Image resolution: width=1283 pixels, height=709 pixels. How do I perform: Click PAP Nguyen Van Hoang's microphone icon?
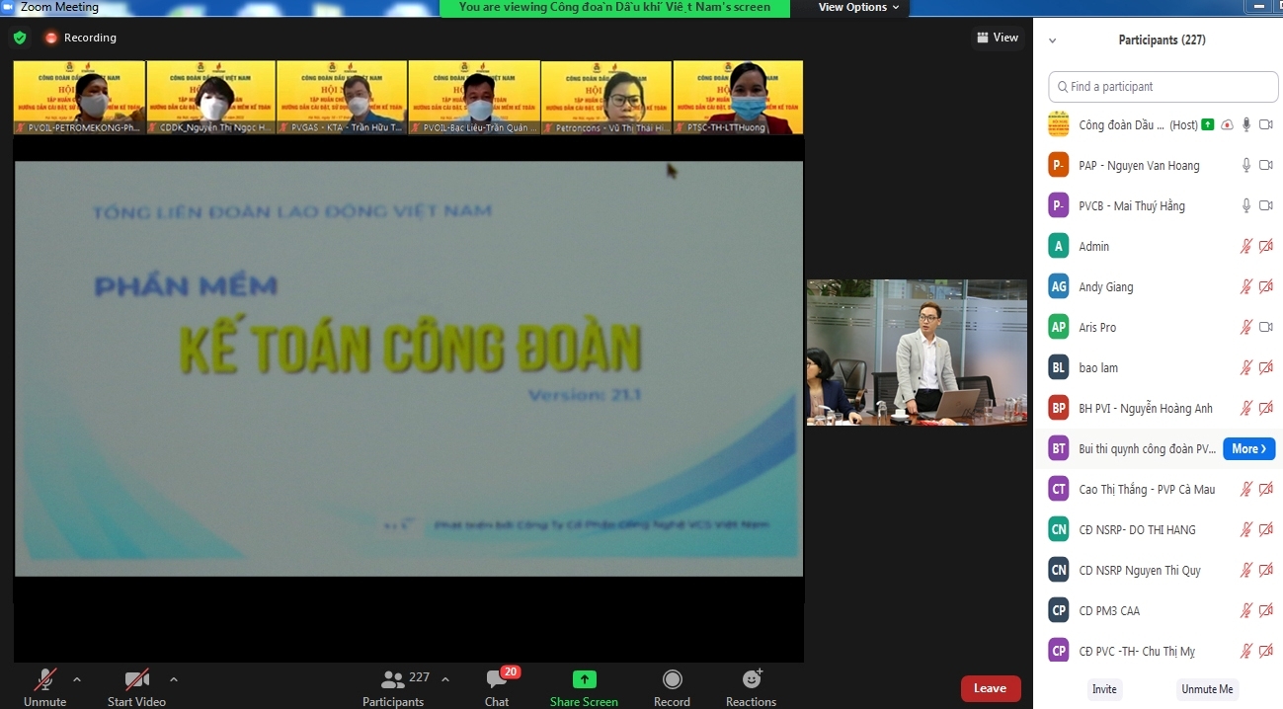pos(1246,166)
